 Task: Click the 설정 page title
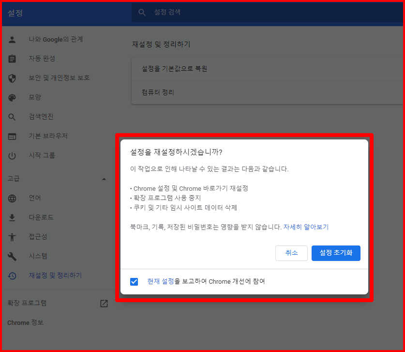click(x=15, y=13)
